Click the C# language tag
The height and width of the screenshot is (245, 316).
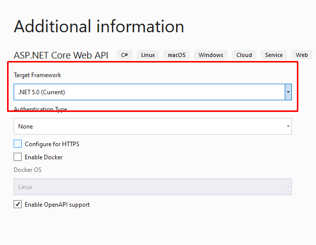(x=124, y=55)
